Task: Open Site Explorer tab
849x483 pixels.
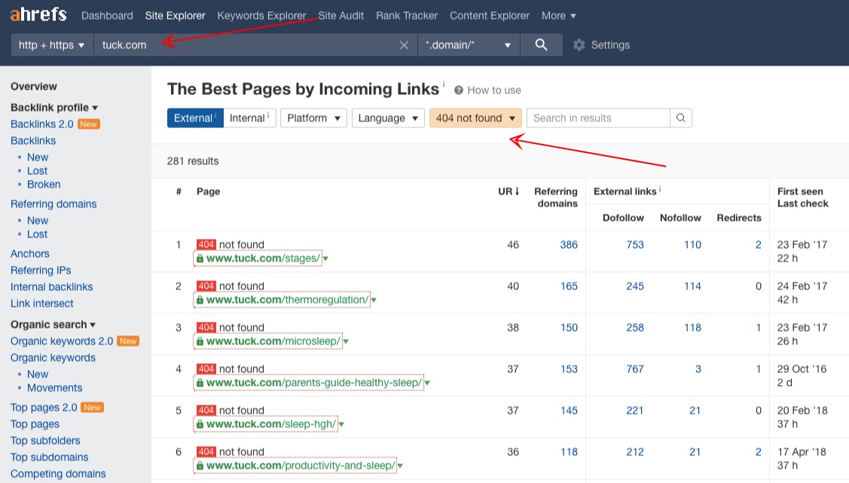Action: pos(175,16)
